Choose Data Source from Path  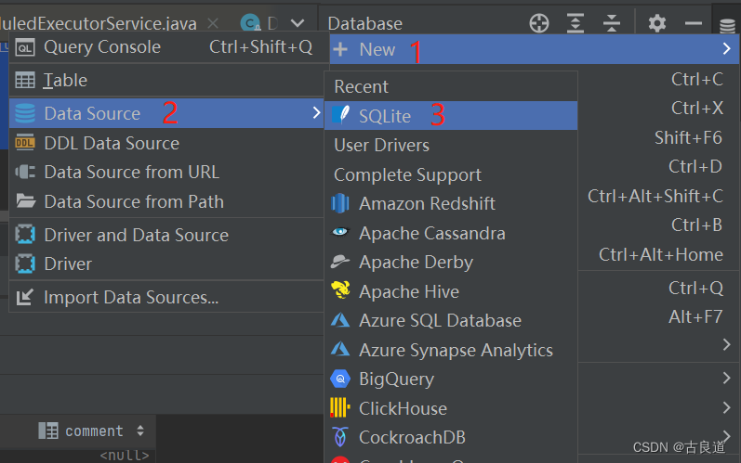tap(166, 201)
